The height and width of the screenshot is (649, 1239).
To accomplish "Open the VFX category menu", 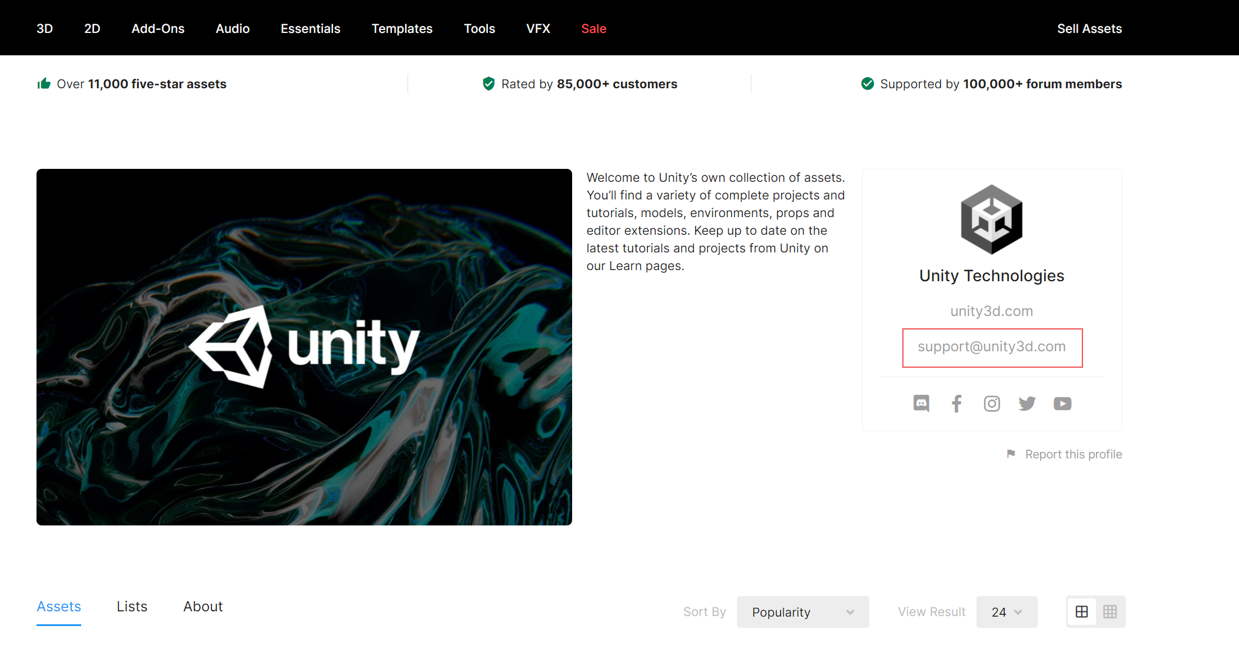I will coord(538,28).
